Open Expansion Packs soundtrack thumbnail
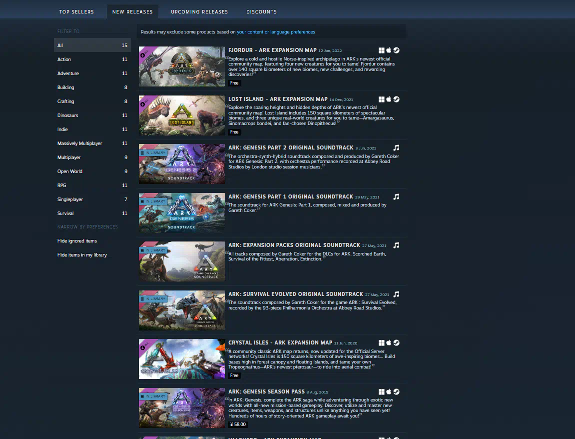 click(x=181, y=261)
